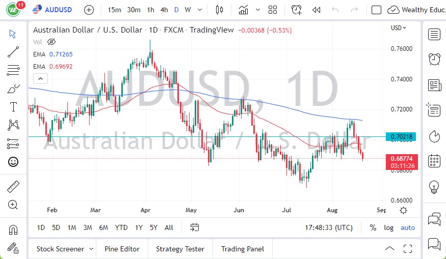The width and height of the screenshot is (446, 259).
Task: Toggle Vol indicator visibility eye
Action: click(51, 42)
